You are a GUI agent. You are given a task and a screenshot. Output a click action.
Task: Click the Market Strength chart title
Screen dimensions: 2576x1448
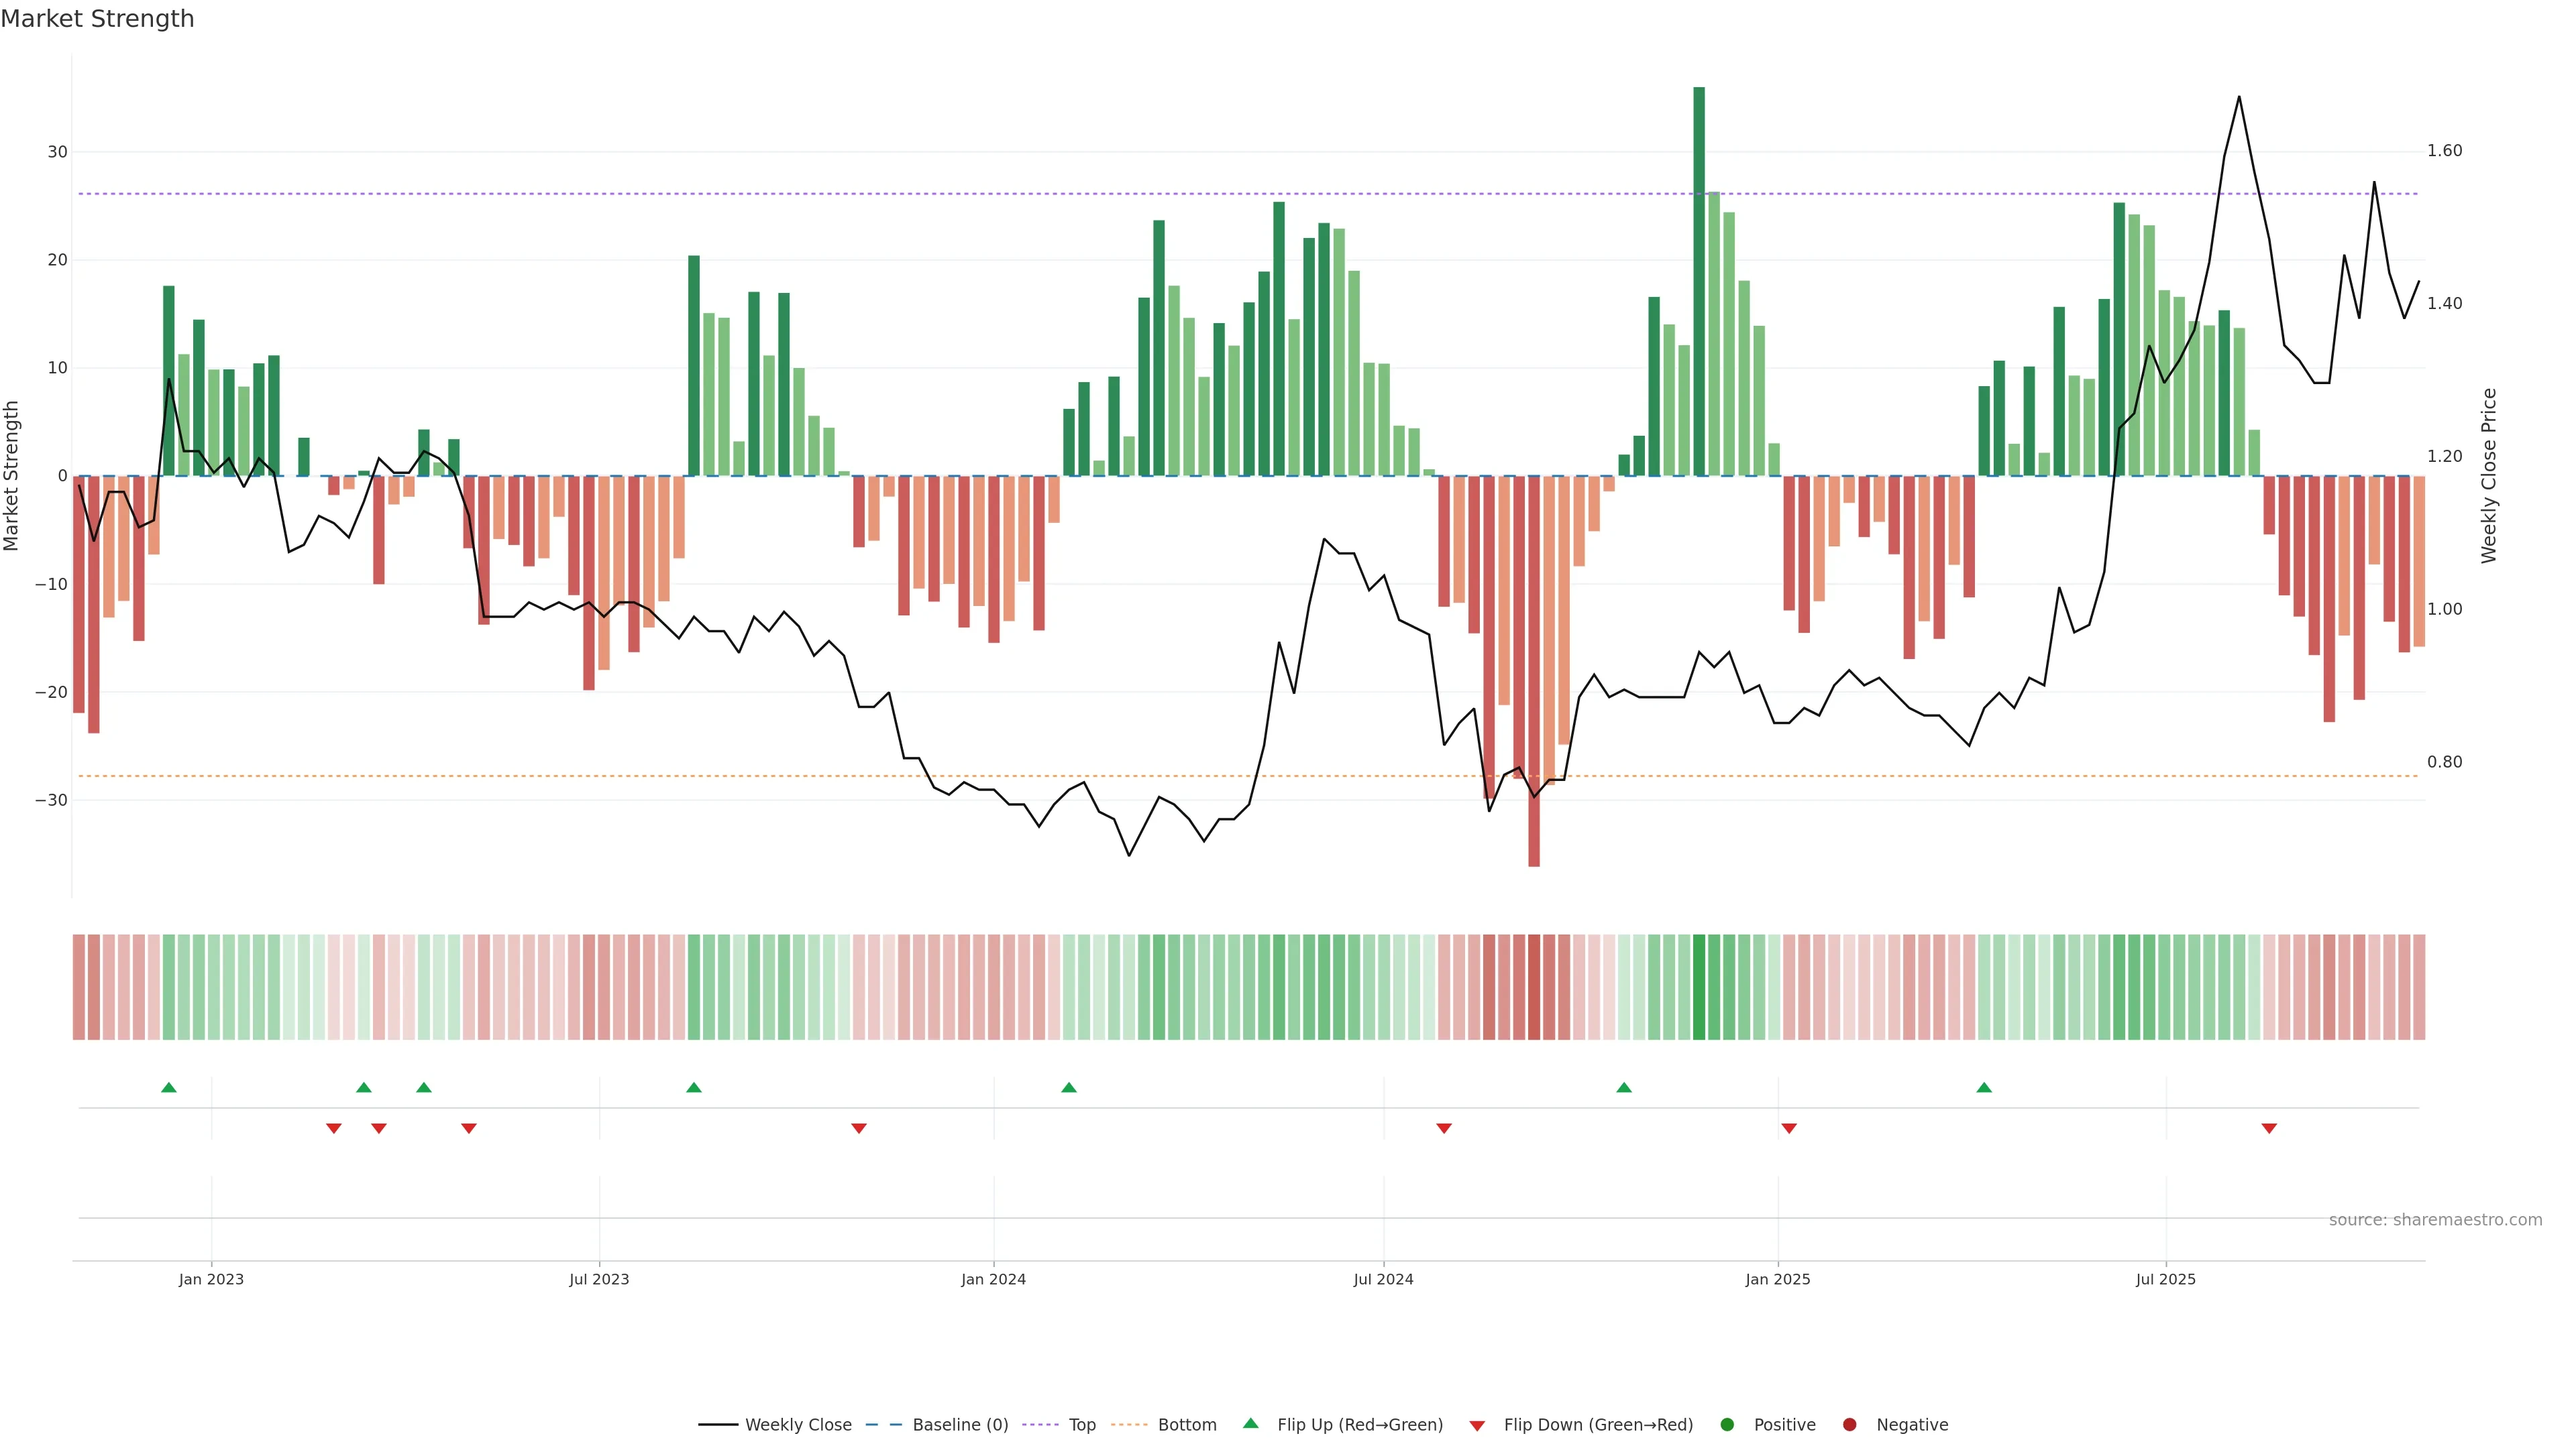(97, 19)
